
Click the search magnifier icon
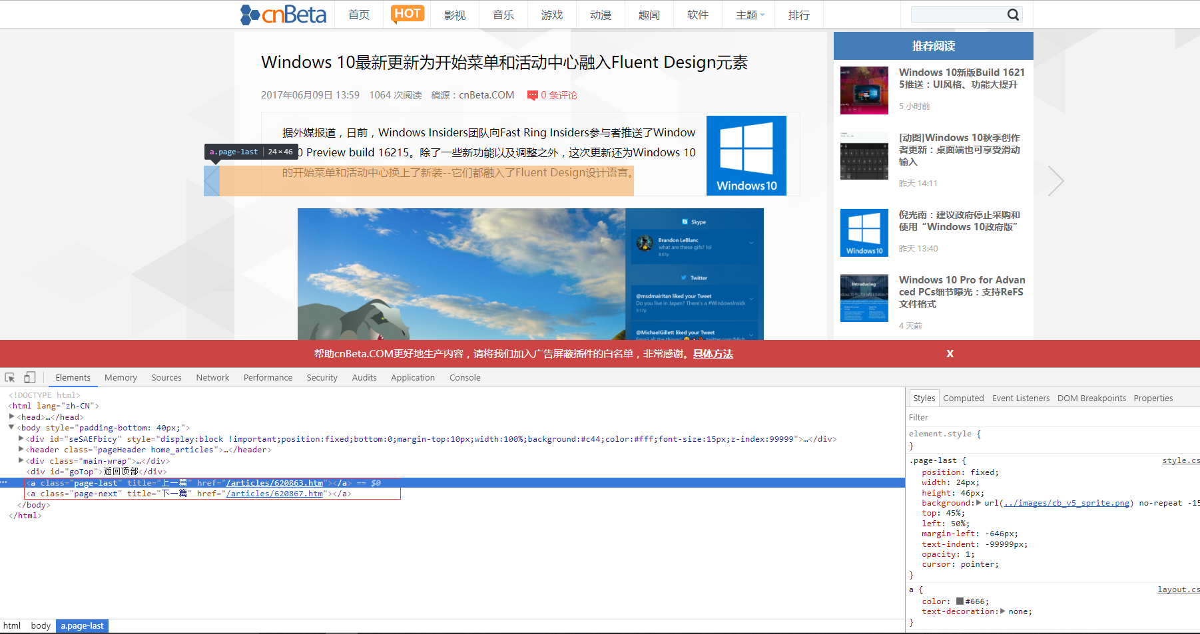[1012, 15]
